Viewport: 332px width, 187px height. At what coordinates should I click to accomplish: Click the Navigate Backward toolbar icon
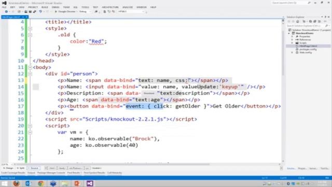[x=6, y=11]
